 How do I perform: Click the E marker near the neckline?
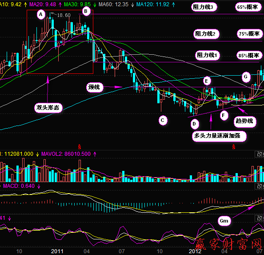coord(207,81)
